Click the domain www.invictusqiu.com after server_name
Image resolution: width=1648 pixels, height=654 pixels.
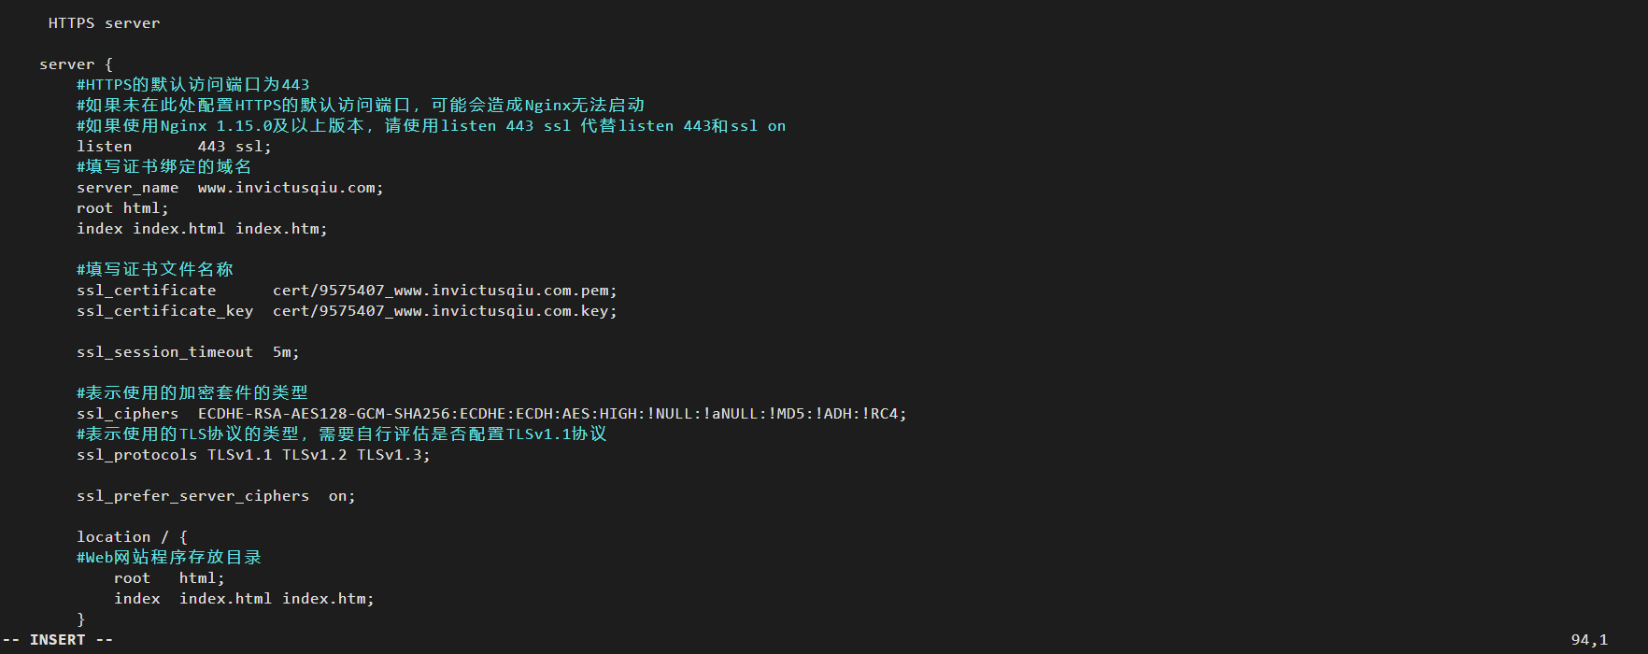290,188
